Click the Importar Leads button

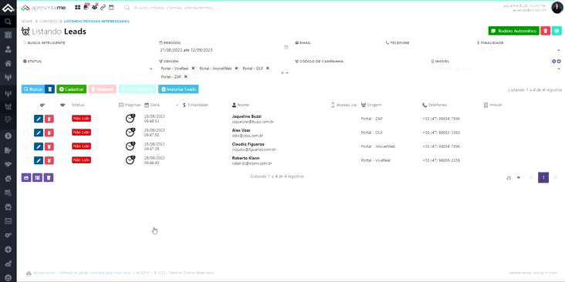pyautogui.click(x=178, y=89)
